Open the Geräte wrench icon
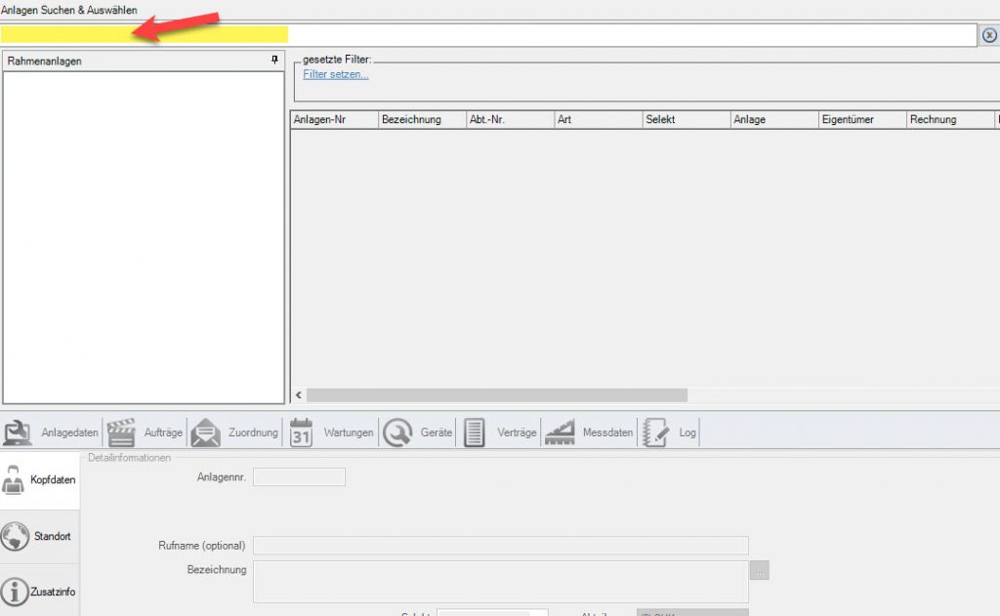Screen dimensions: 1000x616 tap(397, 432)
